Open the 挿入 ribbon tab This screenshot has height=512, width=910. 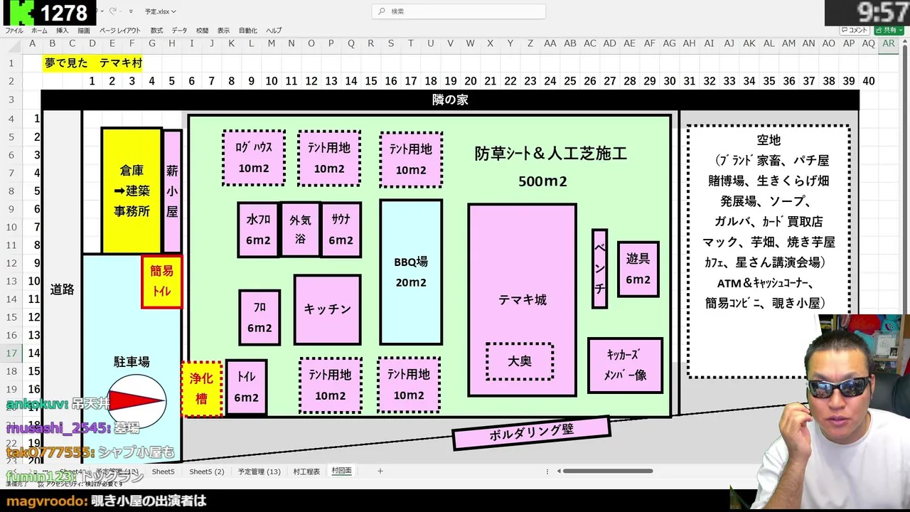(63, 31)
